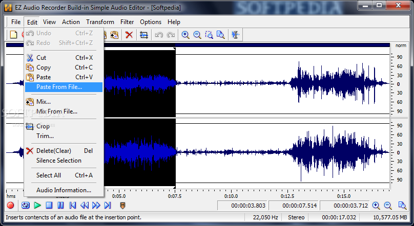Click the Stereo status bar entry
Image resolution: width=414 pixels, height=226 pixels.
pos(296,217)
